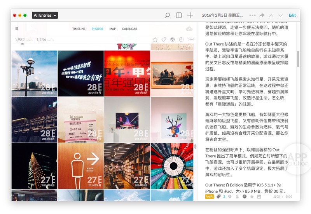Click the line Out There: Ω Edition 适用于

pos(243,185)
